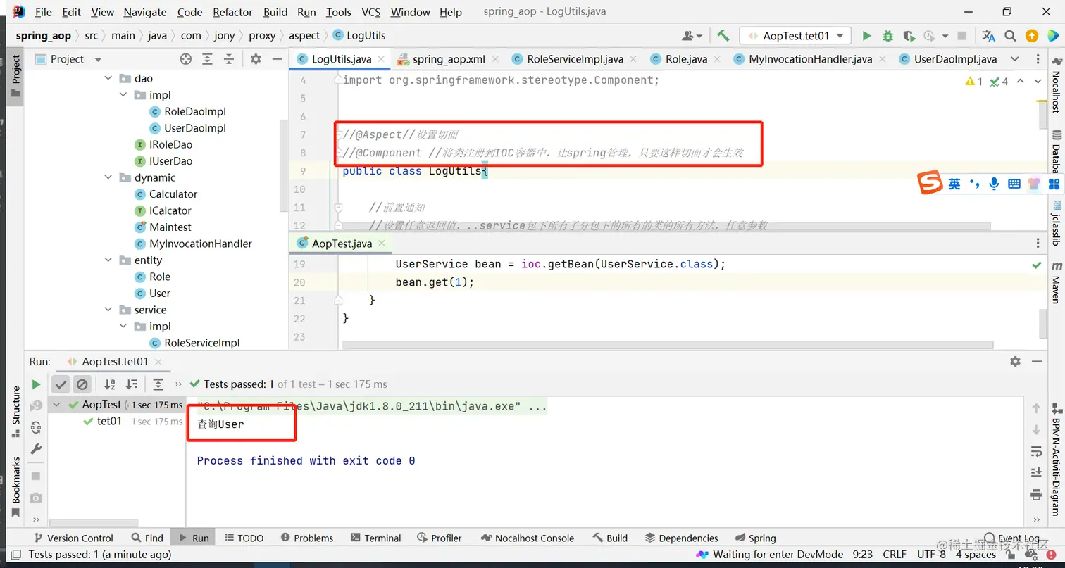This screenshot has width=1065, height=568.
Task: Go to previous failed test arrow
Action: tap(1036, 408)
